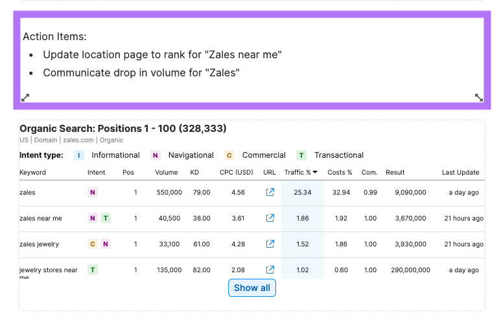Click the CPC (USD) column header

[236, 172]
